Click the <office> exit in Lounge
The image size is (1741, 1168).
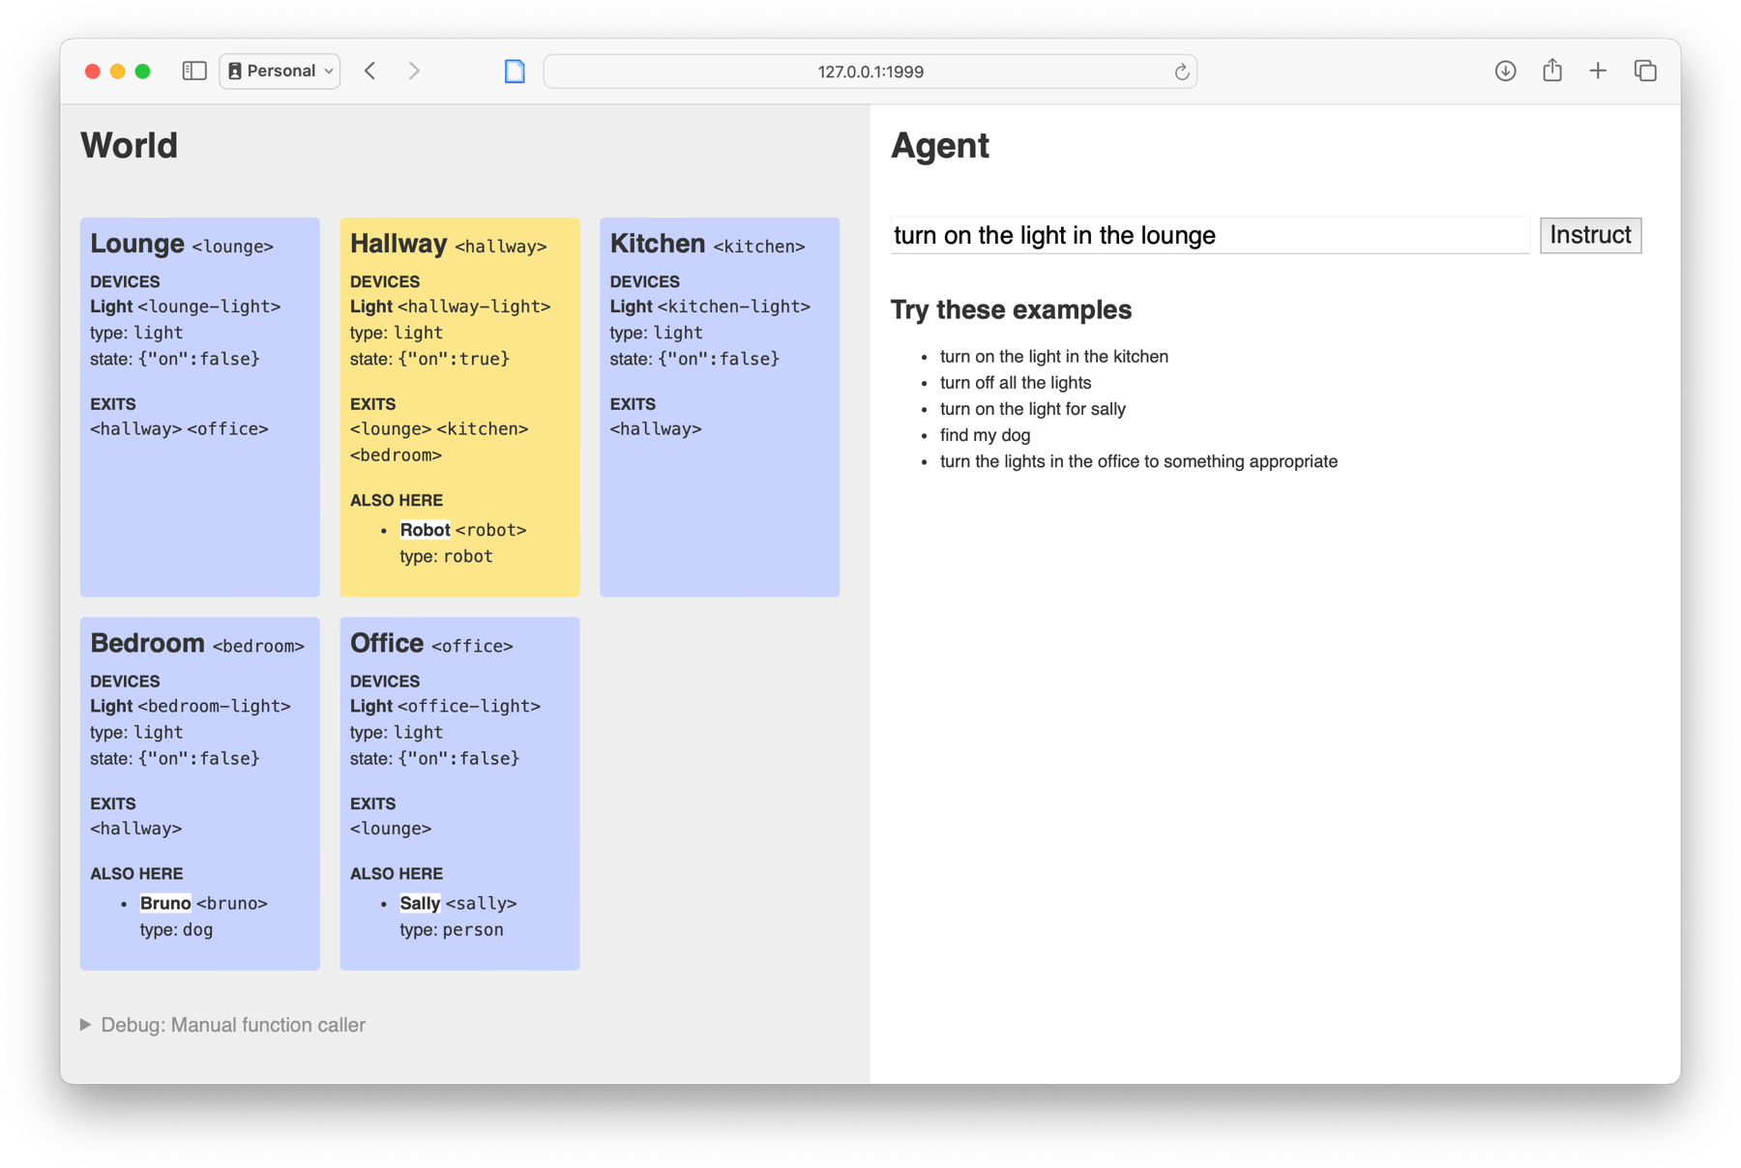(227, 429)
